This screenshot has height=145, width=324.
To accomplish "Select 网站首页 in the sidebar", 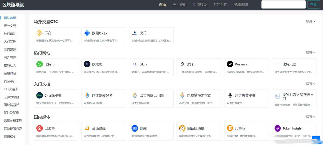I will point(10,18).
